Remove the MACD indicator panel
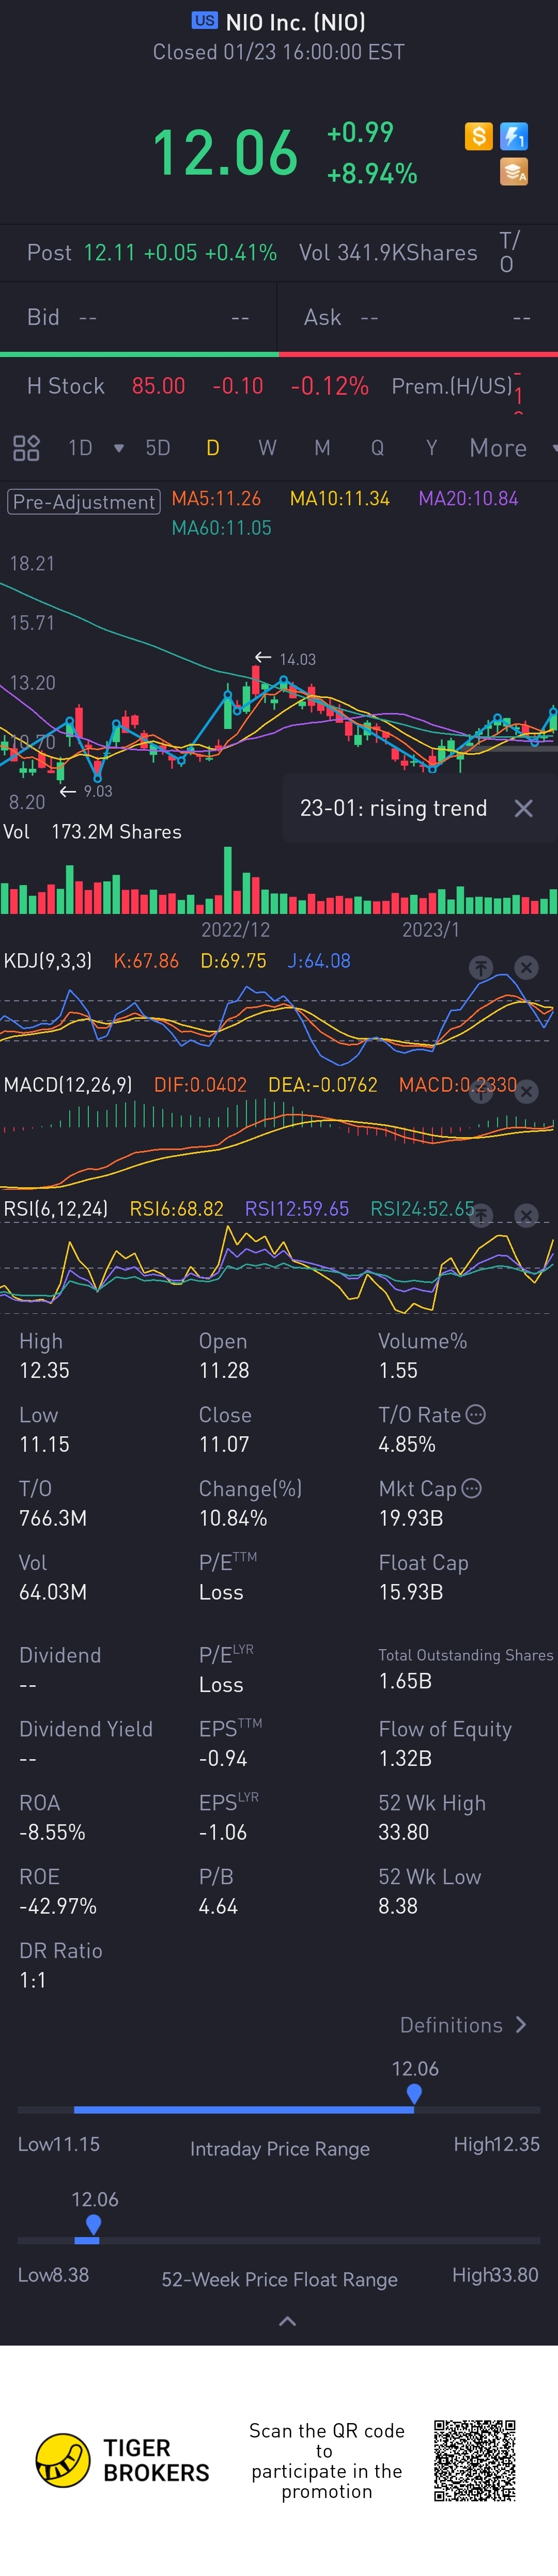Viewport: 558px width, 2576px height. 526,1091
